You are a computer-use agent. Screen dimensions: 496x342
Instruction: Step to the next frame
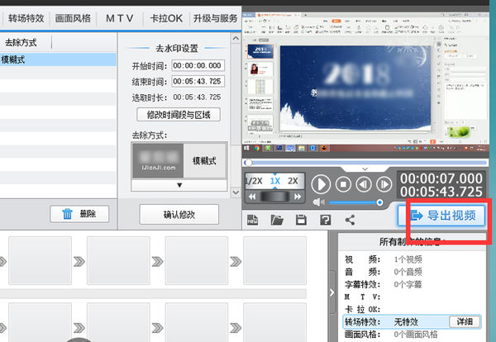(x=384, y=184)
